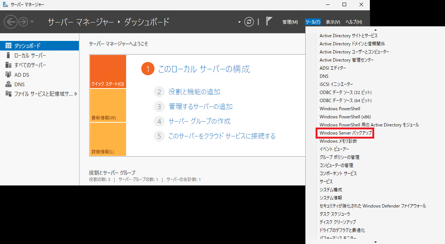
Task: Click 管理するサーバーの追加 link
Action: tap(201, 107)
